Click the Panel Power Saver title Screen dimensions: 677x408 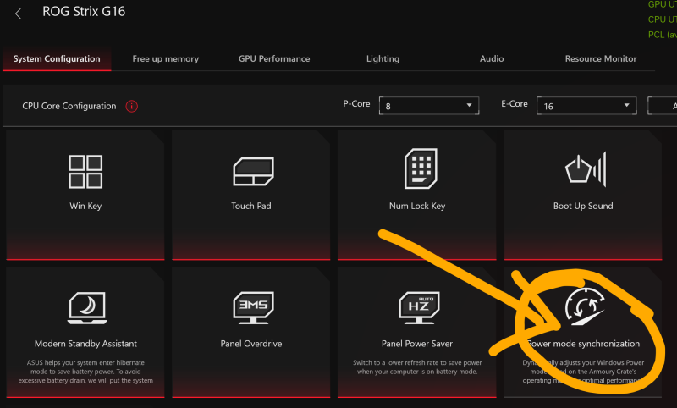(x=417, y=344)
